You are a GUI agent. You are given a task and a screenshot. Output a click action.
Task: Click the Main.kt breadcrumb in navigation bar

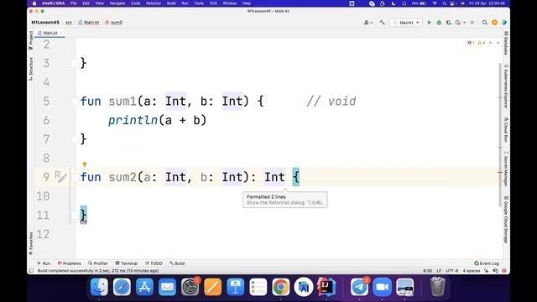(89, 23)
